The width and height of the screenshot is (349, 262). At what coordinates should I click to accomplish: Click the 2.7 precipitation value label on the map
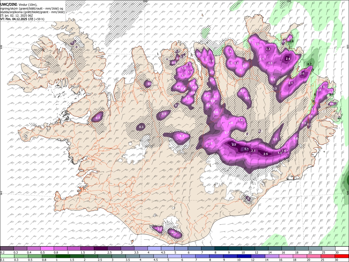234,145
